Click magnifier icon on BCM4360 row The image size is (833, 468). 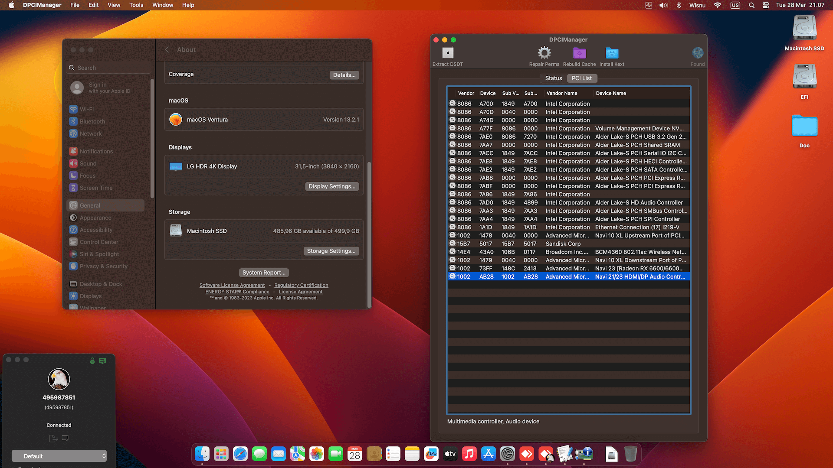453,252
